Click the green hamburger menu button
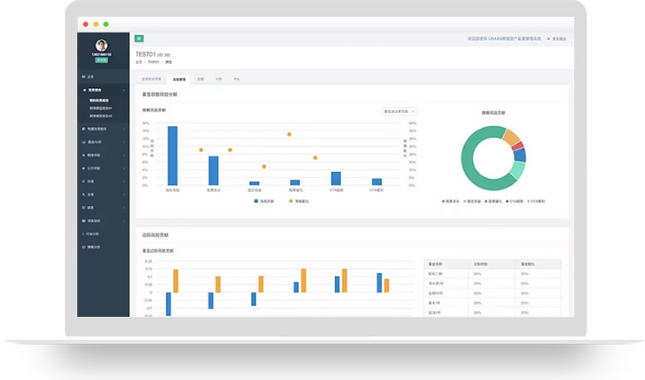Viewport: 645px width, 380px height. pyautogui.click(x=139, y=38)
